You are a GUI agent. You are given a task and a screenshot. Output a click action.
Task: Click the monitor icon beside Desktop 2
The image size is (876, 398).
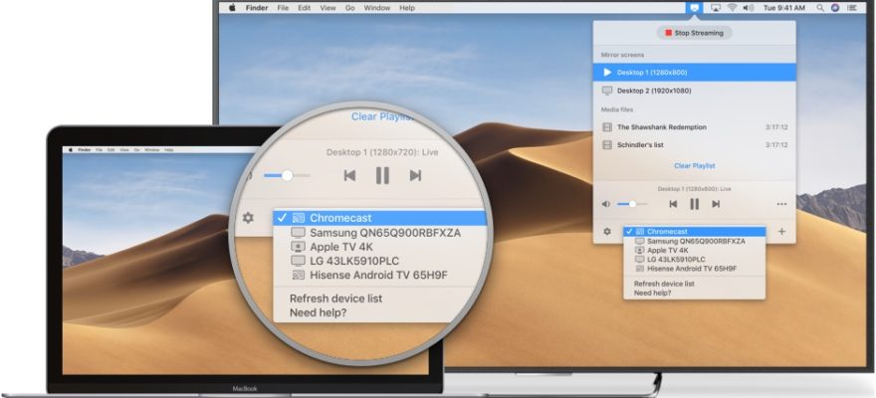[606, 91]
